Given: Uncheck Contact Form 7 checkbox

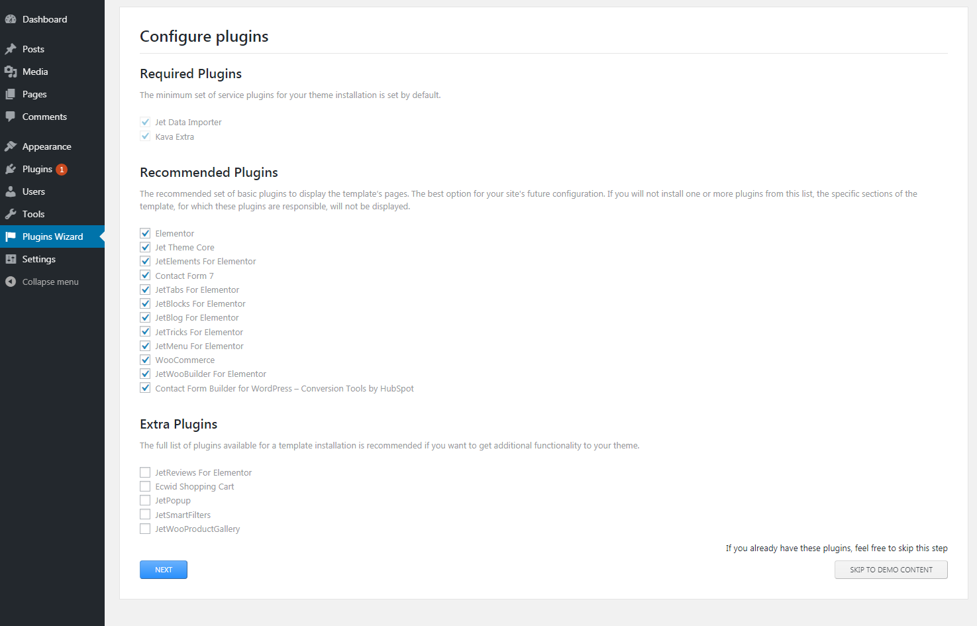Looking at the screenshot, I should [x=145, y=276].
